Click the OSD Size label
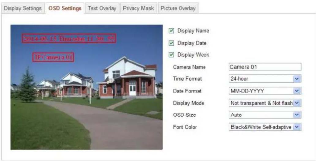316x161 pixels. click(184, 115)
